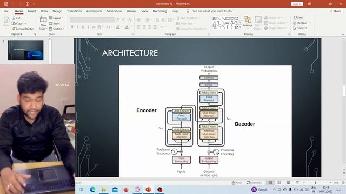Click the Sign in button
Viewport: 346px width, 194px height.
click(x=297, y=4)
